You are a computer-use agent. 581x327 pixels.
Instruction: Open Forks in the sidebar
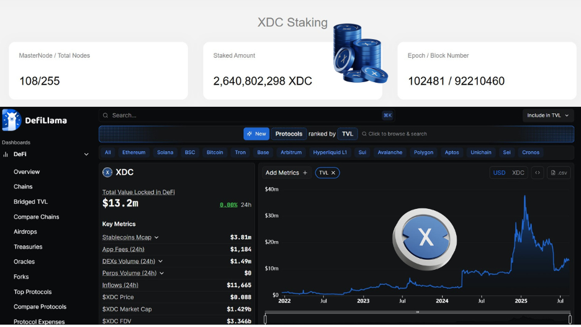[x=21, y=277]
